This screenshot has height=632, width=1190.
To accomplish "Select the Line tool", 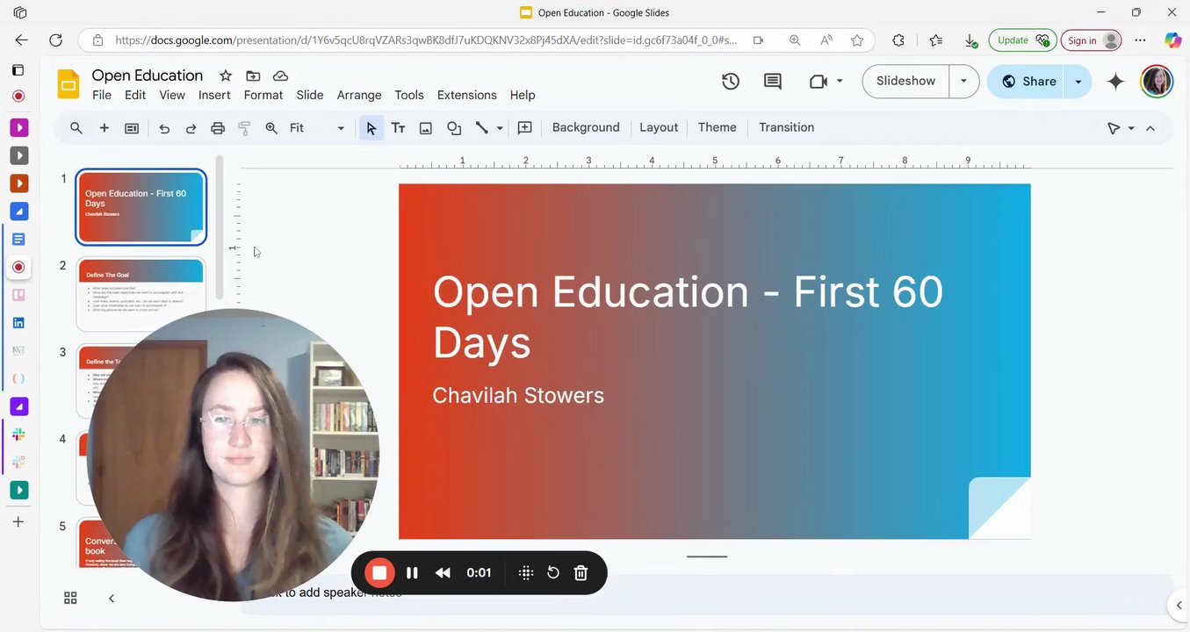I will pyautogui.click(x=481, y=128).
